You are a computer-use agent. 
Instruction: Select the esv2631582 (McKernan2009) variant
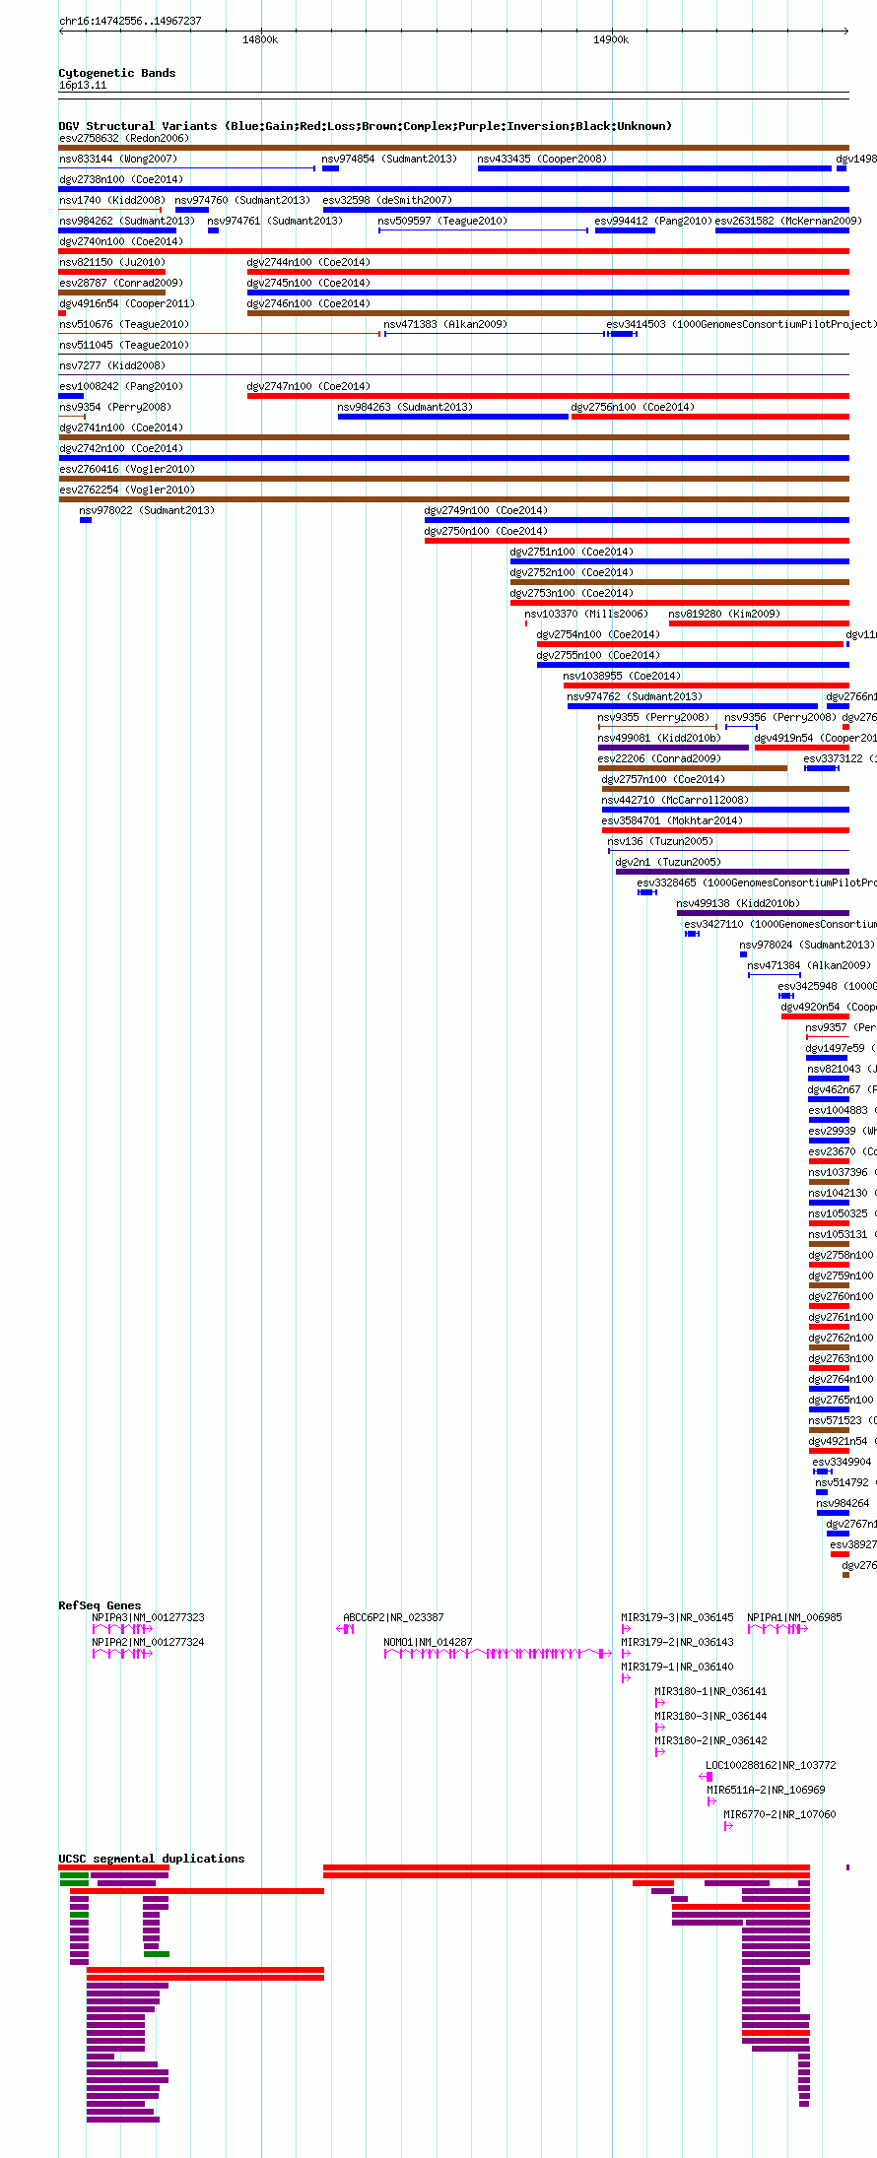[788, 221]
